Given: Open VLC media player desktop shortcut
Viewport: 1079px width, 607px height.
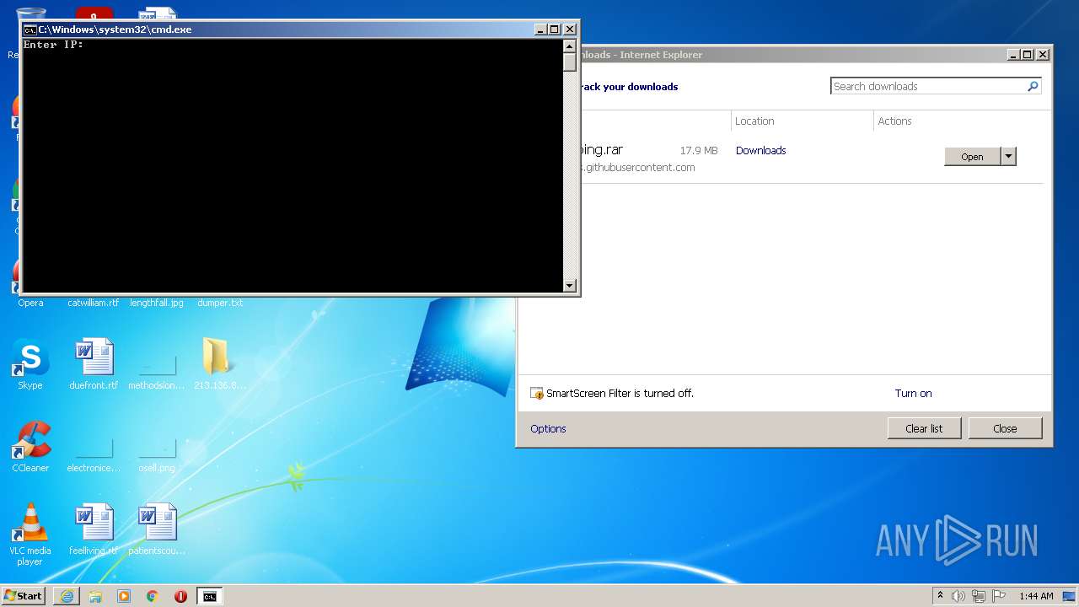Looking at the screenshot, I should tap(30, 534).
